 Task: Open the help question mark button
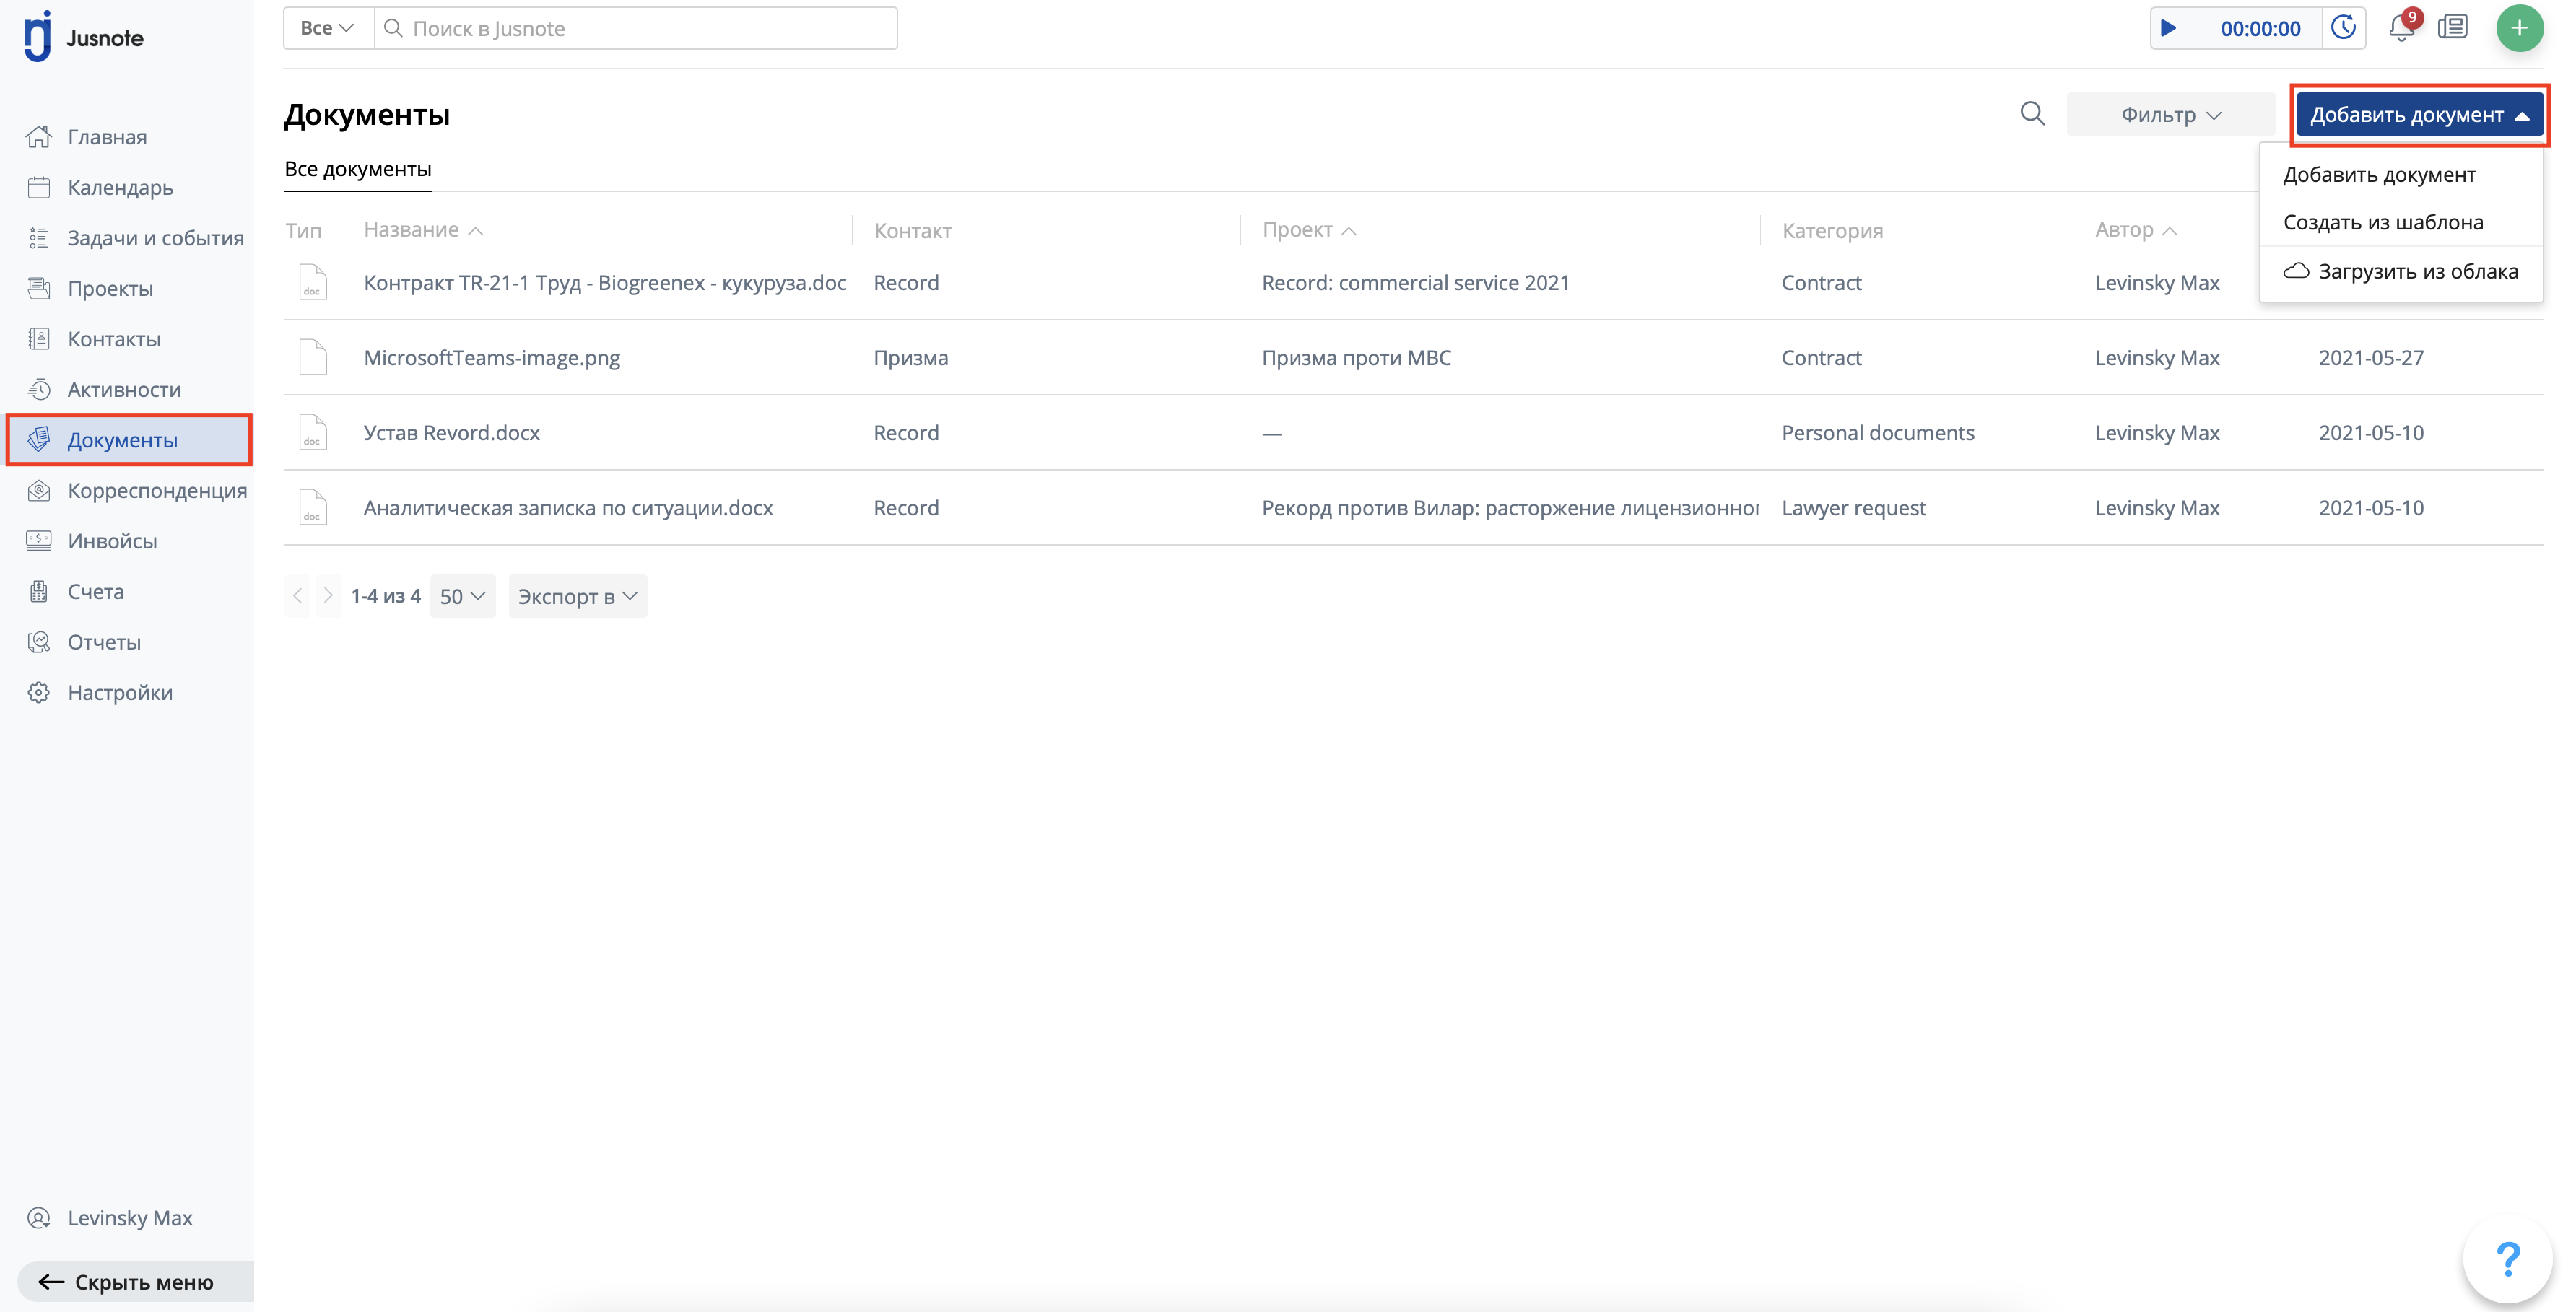coord(2508,1258)
